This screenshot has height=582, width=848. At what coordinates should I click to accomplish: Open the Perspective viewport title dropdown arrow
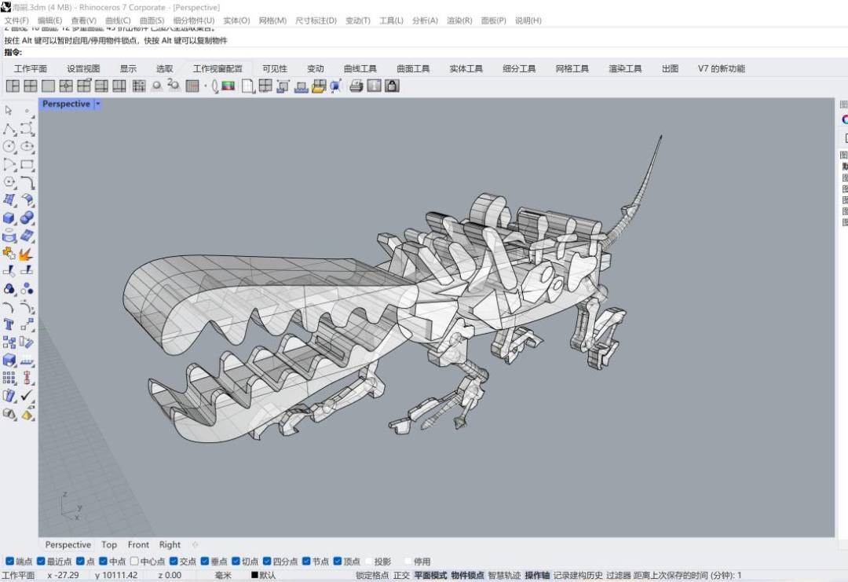tap(98, 104)
